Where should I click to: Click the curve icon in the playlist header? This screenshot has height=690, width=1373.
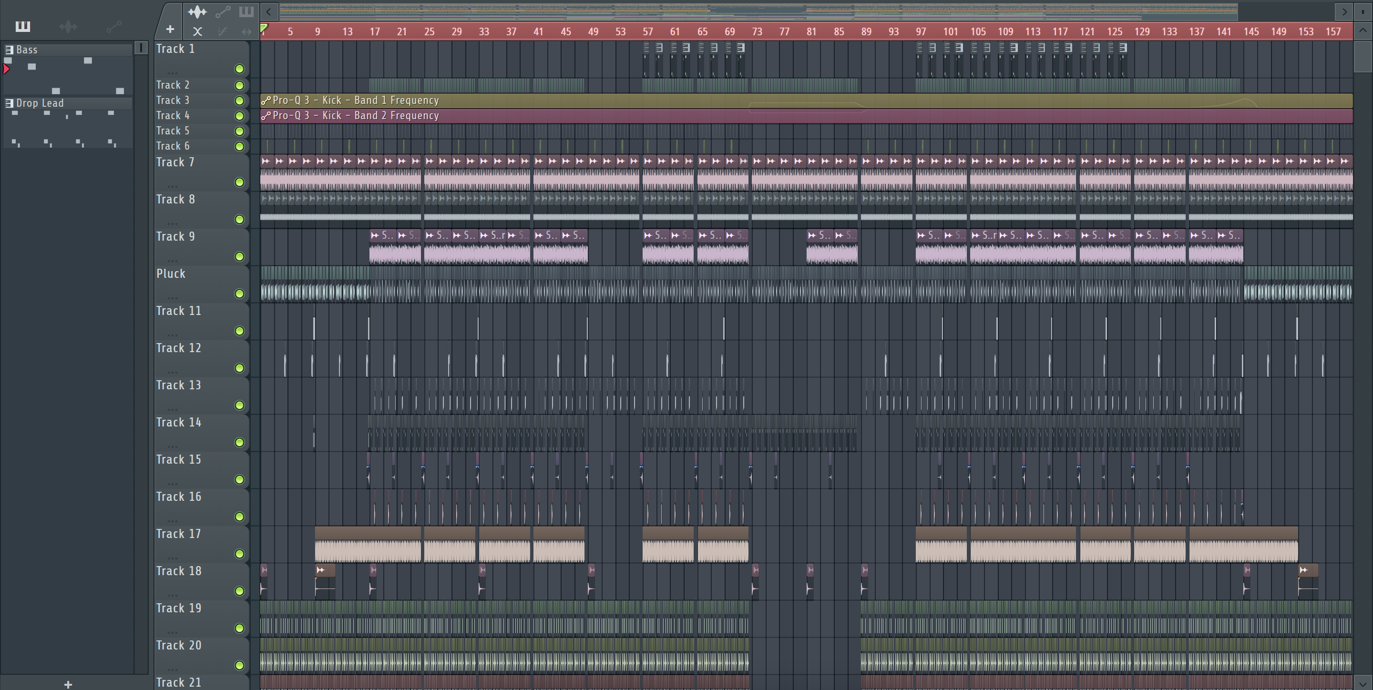(x=223, y=31)
